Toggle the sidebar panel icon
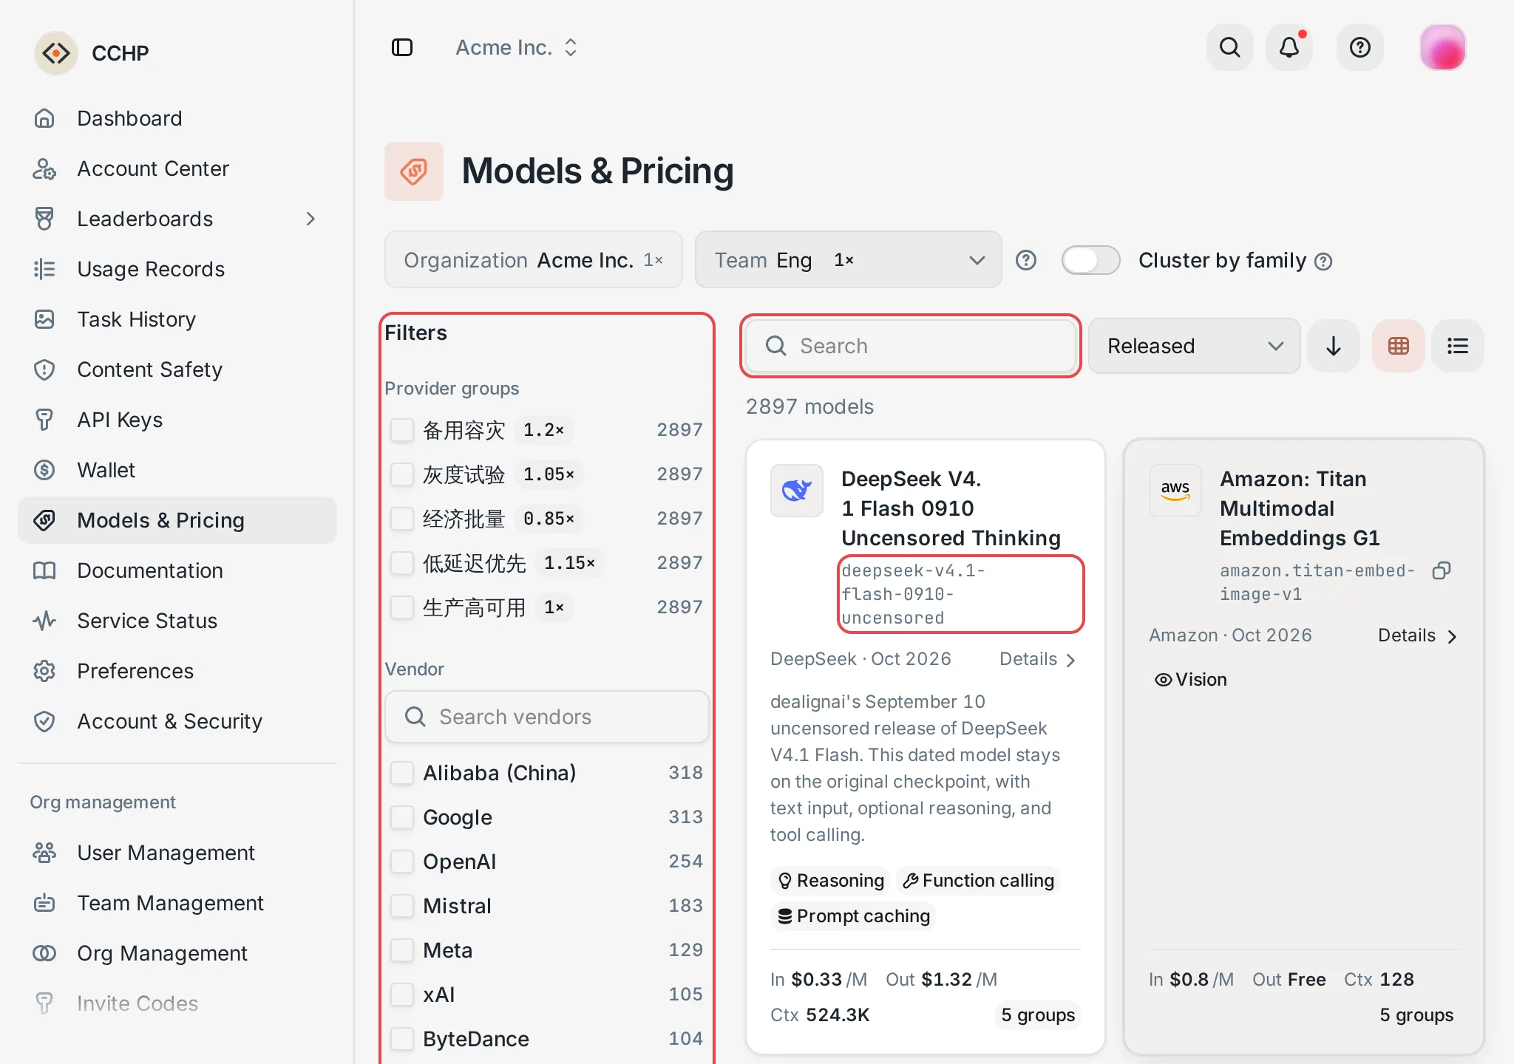 (402, 47)
